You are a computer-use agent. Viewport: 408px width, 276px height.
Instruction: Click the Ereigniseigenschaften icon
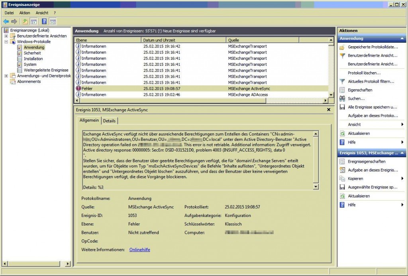342,162
